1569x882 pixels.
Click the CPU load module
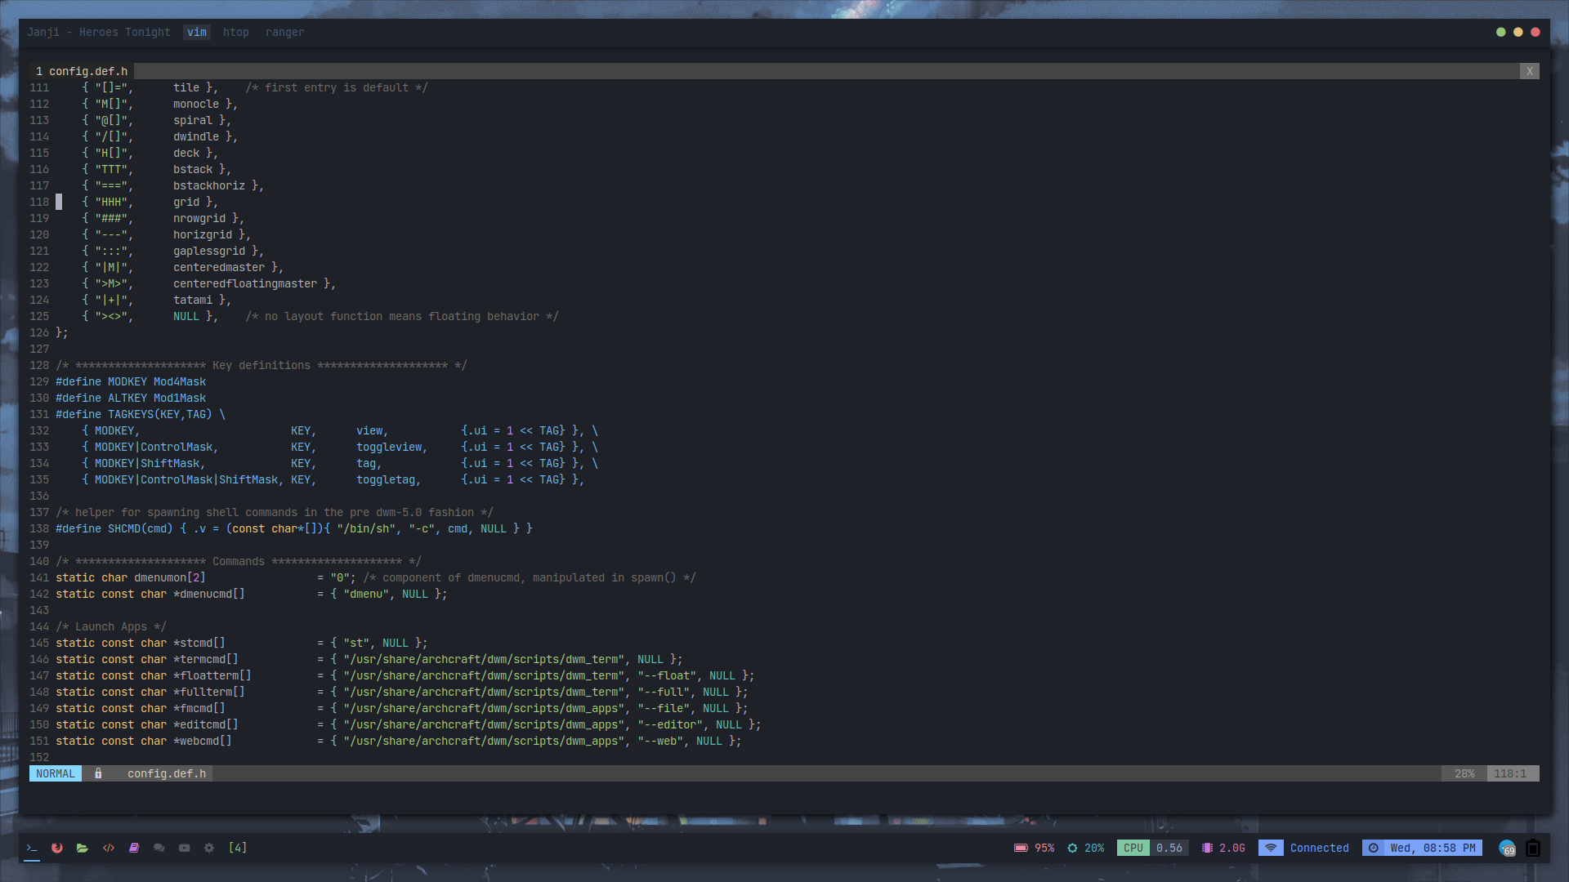[x=1152, y=848]
